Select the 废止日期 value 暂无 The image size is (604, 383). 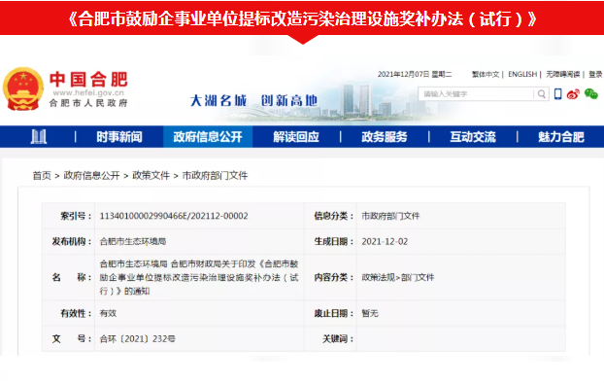[x=370, y=313]
